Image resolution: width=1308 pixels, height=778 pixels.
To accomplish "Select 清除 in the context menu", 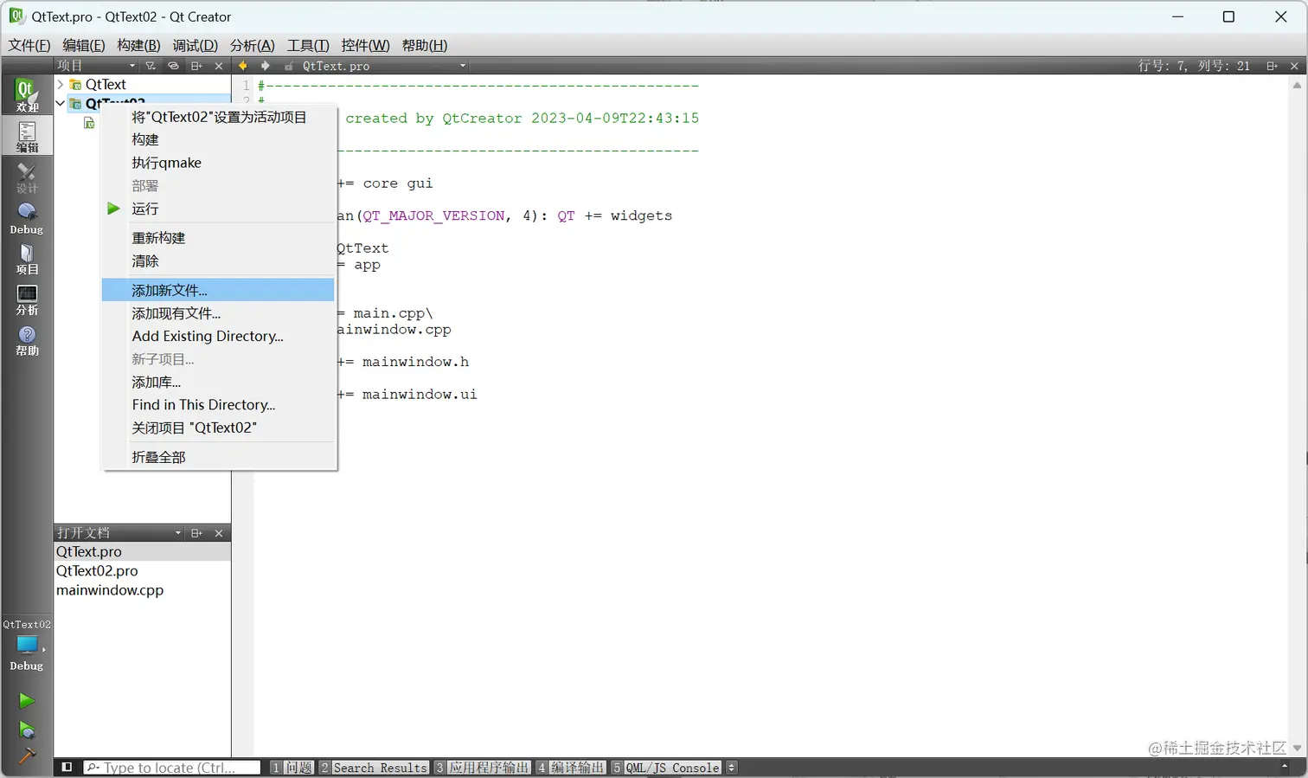I will pos(218,260).
